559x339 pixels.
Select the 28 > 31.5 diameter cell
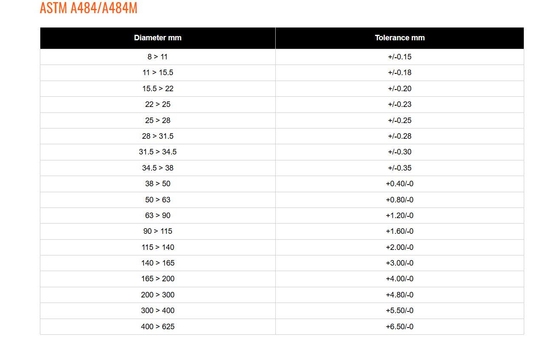click(x=158, y=136)
